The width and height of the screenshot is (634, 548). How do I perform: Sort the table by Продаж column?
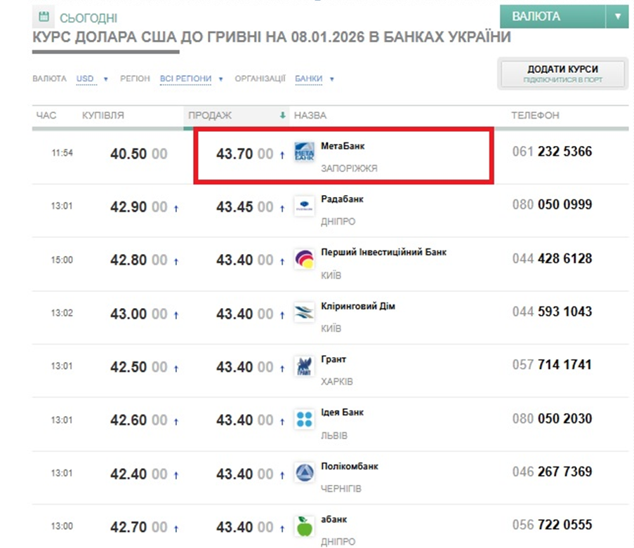tap(209, 115)
